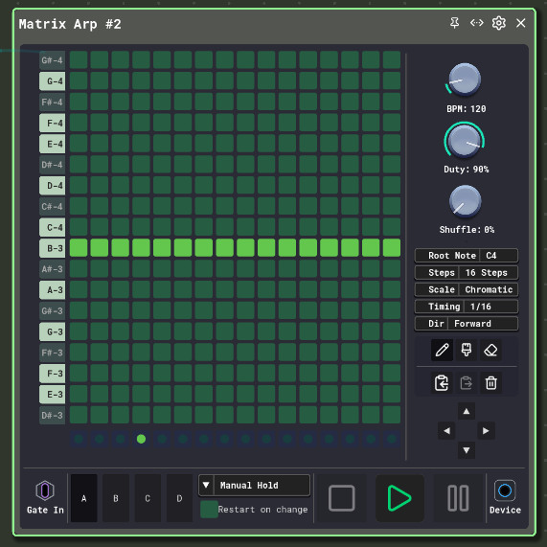Click the 'Matrix Arp #2' title

70,24
